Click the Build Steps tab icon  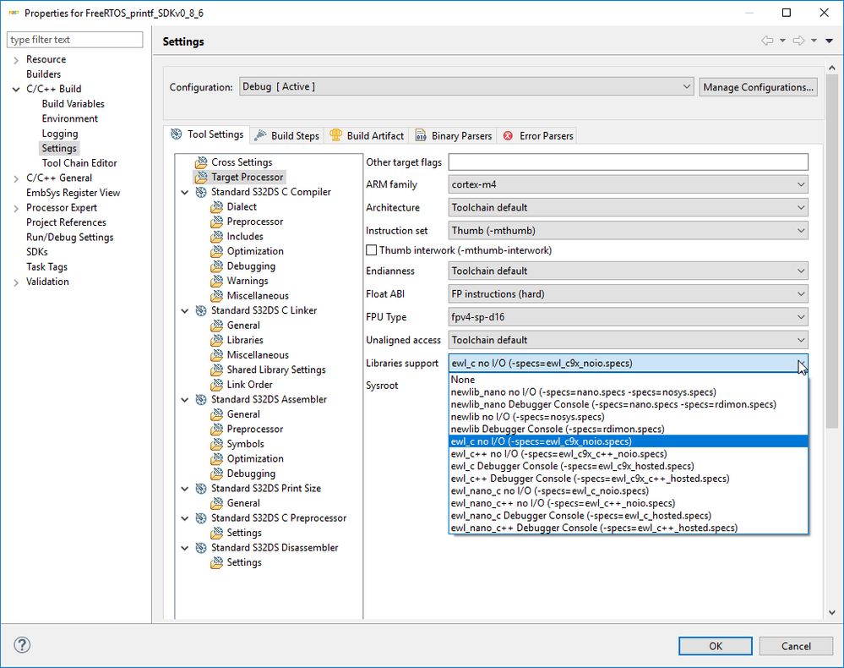pos(260,135)
